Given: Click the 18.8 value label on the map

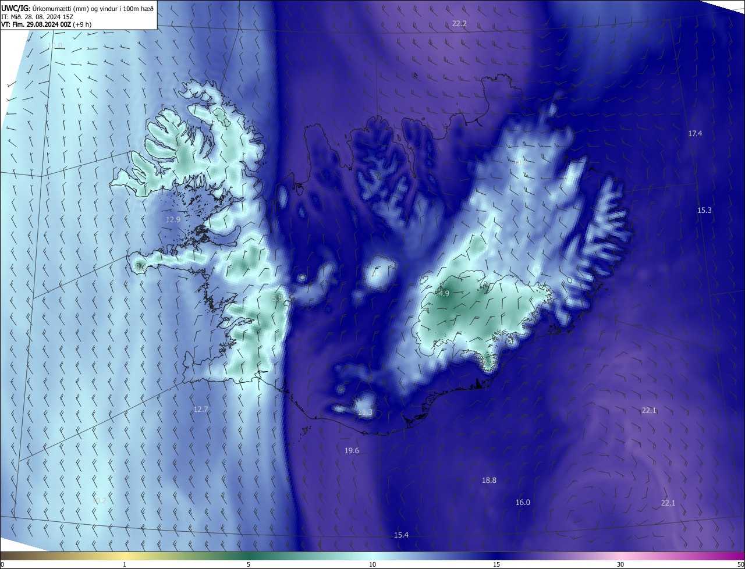Looking at the screenshot, I should coord(489,481).
